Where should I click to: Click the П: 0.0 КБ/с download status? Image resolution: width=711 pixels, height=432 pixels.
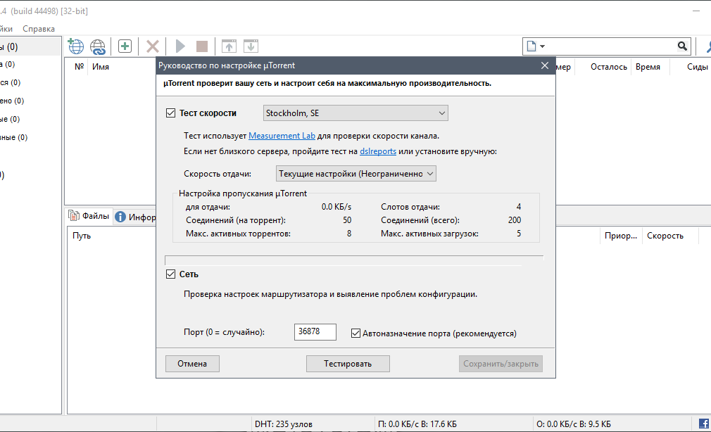tap(417, 424)
